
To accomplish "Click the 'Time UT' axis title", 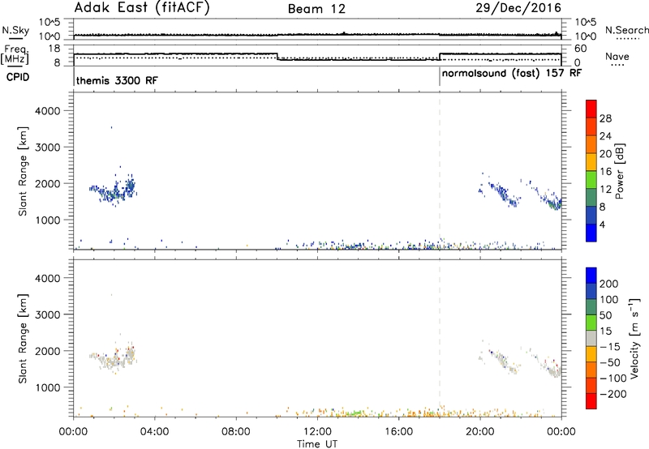I will click(x=317, y=444).
